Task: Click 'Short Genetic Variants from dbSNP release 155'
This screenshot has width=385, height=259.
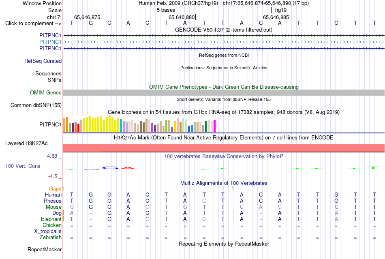Action: coord(224,99)
